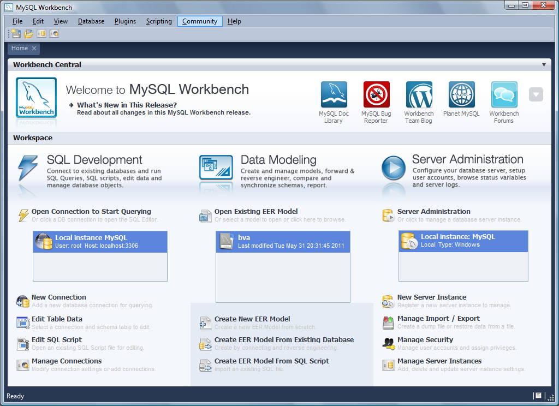The height and width of the screenshot is (406, 559).
Task: Open What's New in This Release link
Action: 127,105
